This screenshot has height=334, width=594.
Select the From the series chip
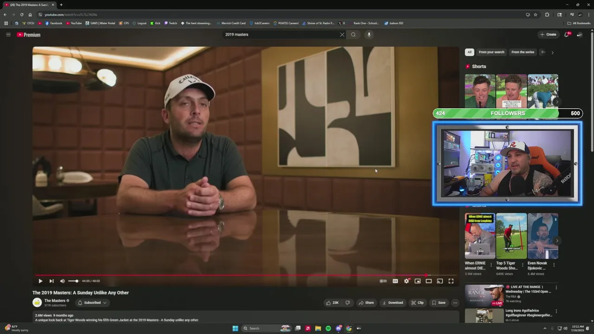tap(523, 52)
